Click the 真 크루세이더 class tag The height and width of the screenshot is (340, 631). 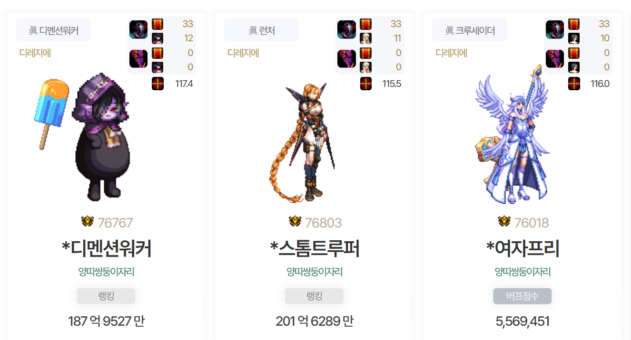pos(470,30)
